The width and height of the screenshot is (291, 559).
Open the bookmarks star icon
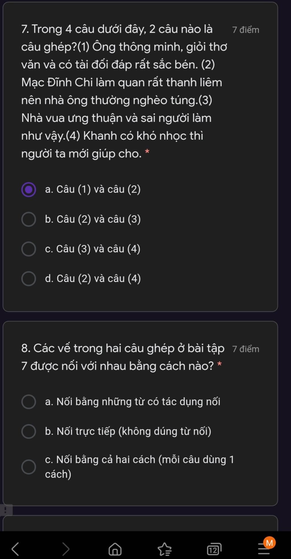(165, 549)
